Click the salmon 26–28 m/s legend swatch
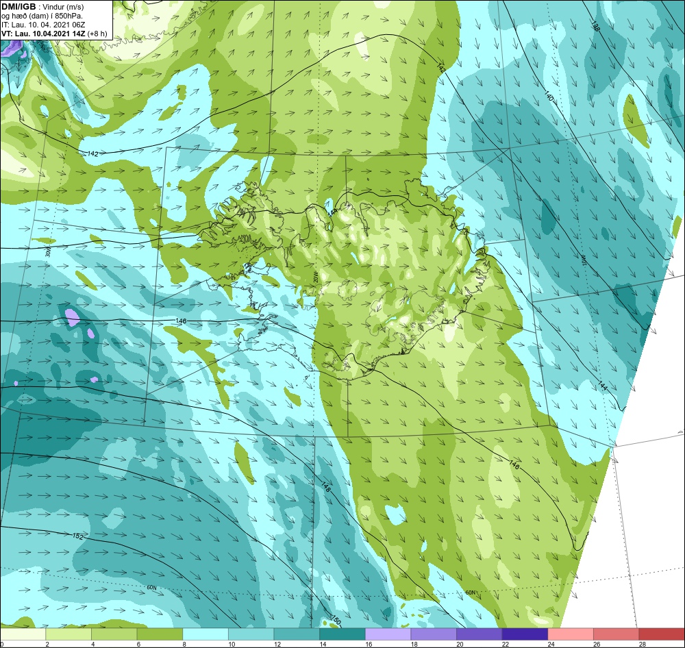 [616, 634]
